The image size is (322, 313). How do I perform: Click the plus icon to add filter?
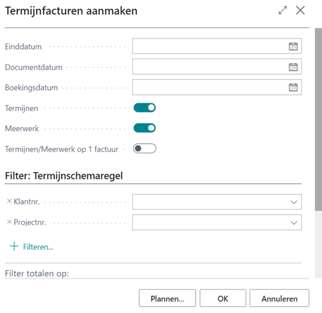point(13,247)
